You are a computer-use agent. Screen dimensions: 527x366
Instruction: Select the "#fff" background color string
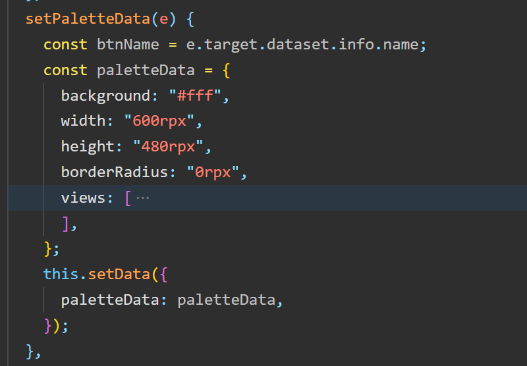point(195,95)
